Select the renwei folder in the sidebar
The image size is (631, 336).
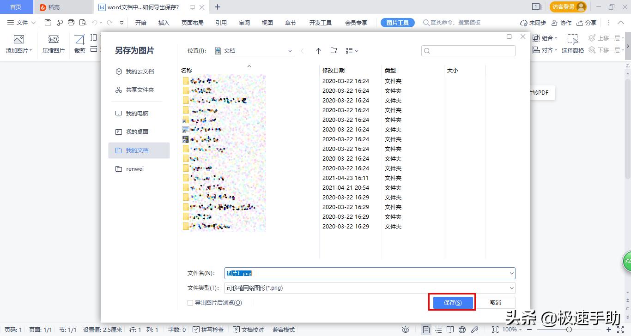[x=134, y=168]
